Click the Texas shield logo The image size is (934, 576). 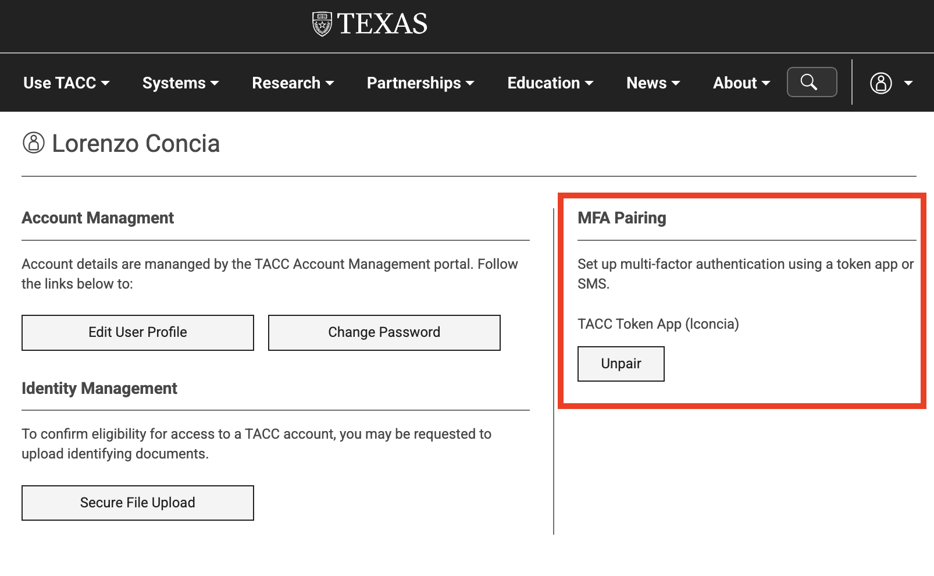pos(322,24)
